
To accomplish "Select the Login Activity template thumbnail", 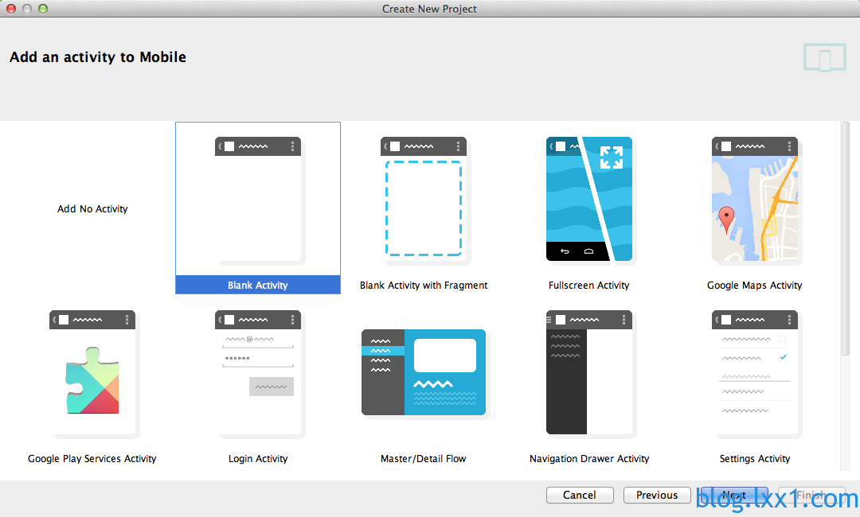I will pos(258,373).
